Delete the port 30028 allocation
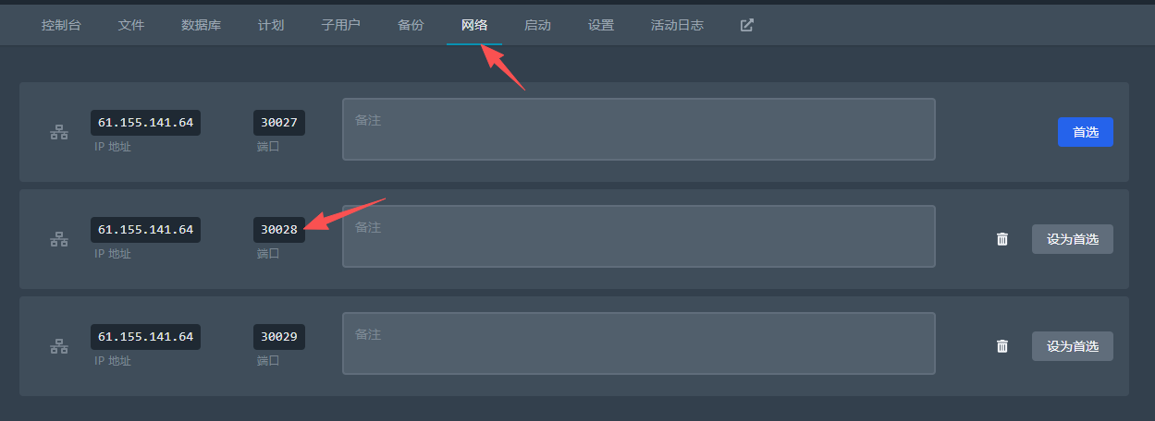This screenshot has width=1155, height=421. pos(1001,239)
